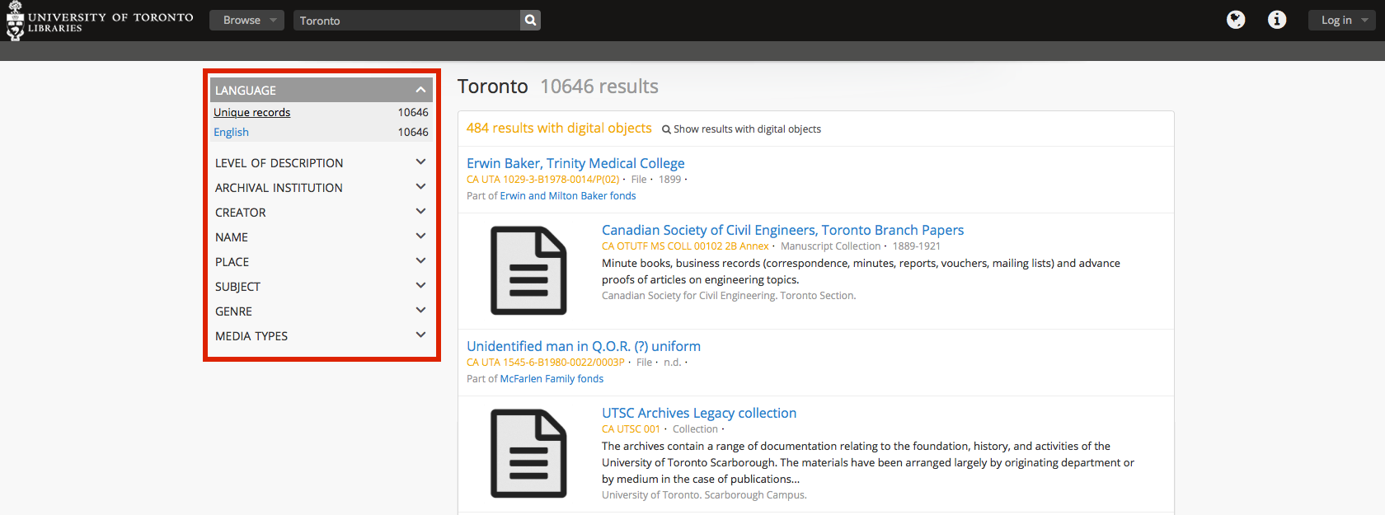
Task: Click the University of Toronto Libraries logo
Action: 100,21
